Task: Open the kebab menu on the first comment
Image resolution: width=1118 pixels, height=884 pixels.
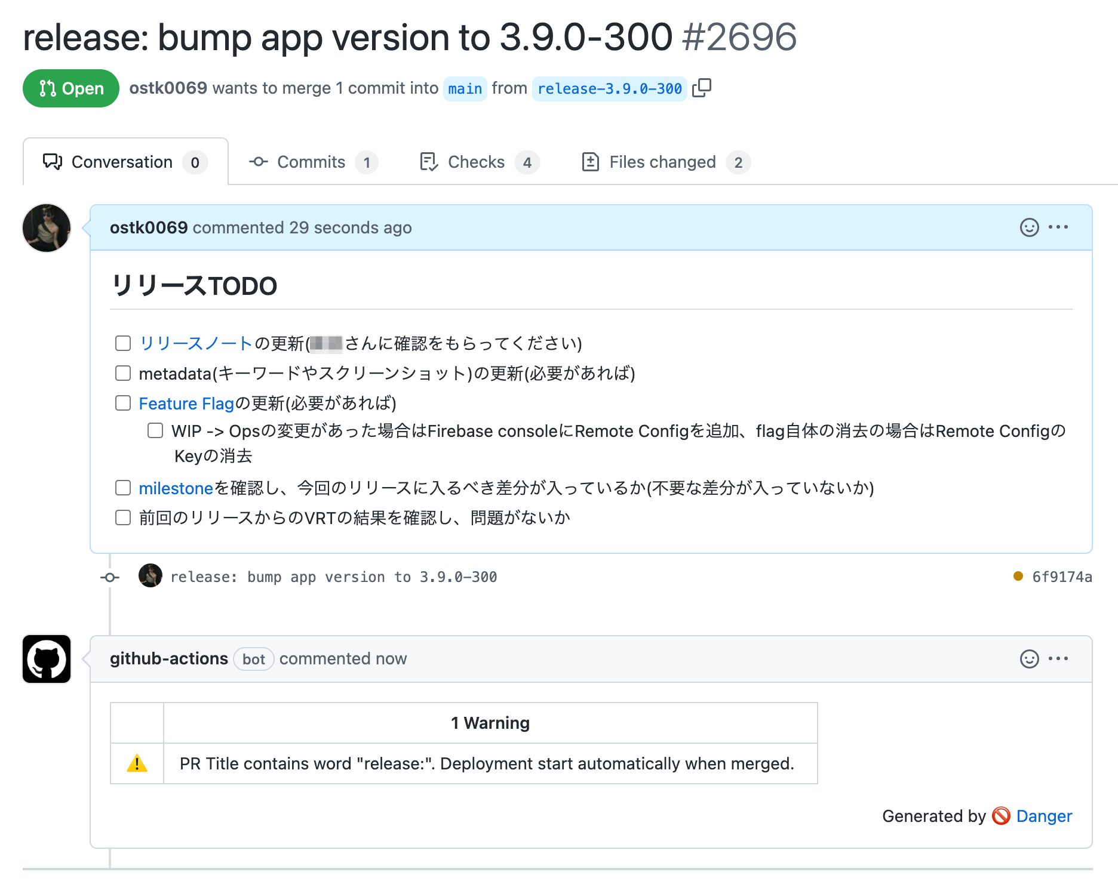Action: [x=1058, y=227]
